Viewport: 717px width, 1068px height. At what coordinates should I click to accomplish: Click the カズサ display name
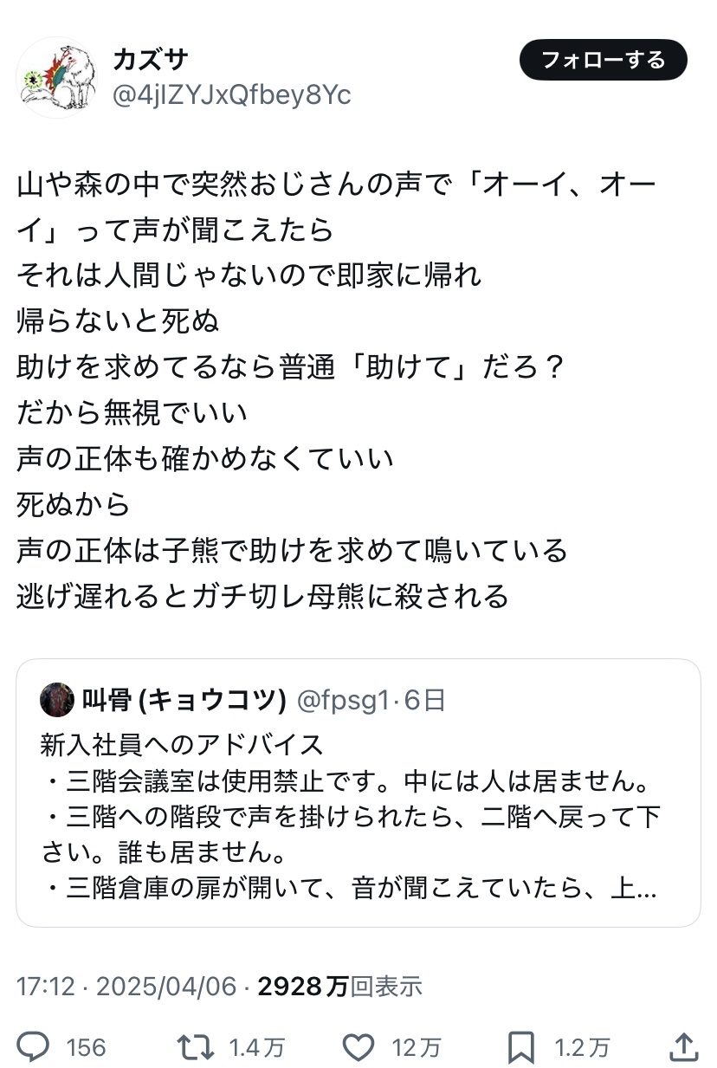coord(150,61)
